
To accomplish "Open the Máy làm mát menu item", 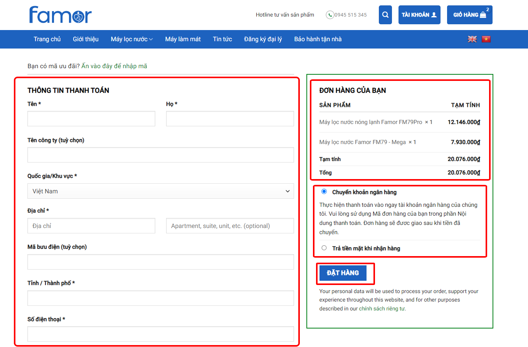I will click(183, 39).
